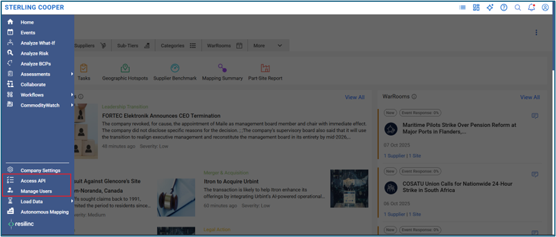556x237 pixels.
Task: Launch the AI sparkle assistant icon
Action: 490,8
